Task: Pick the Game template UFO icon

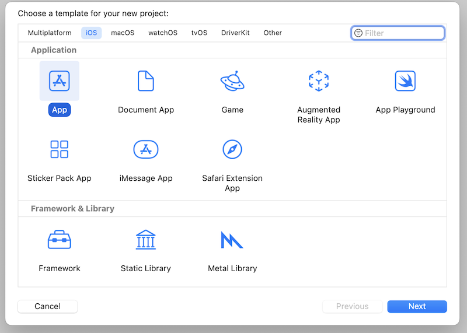Action: tap(232, 81)
